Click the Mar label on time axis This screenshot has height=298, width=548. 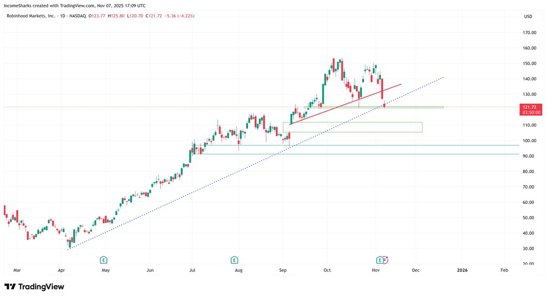tap(17, 271)
